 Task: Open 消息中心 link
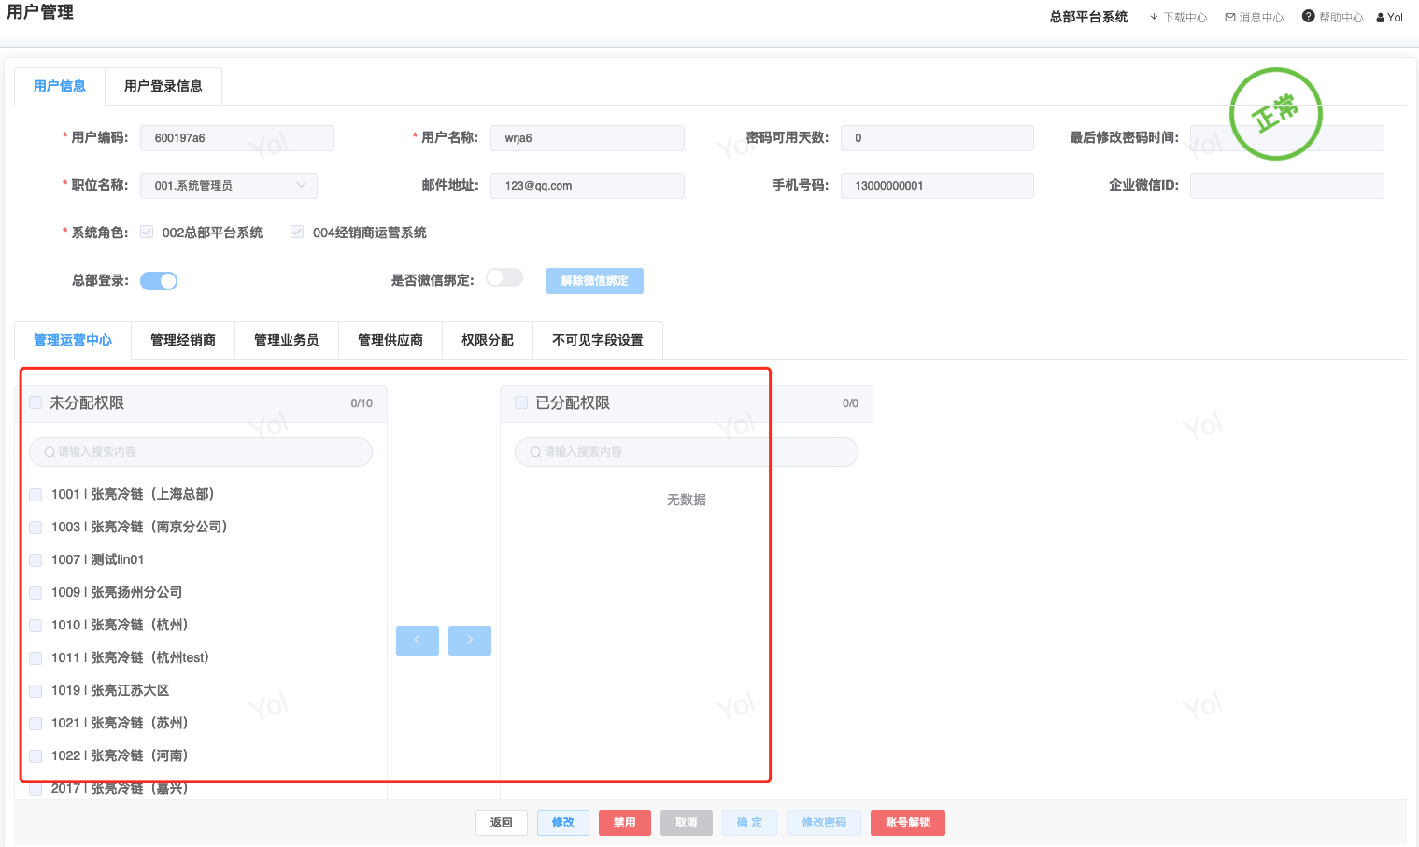[1262, 18]
